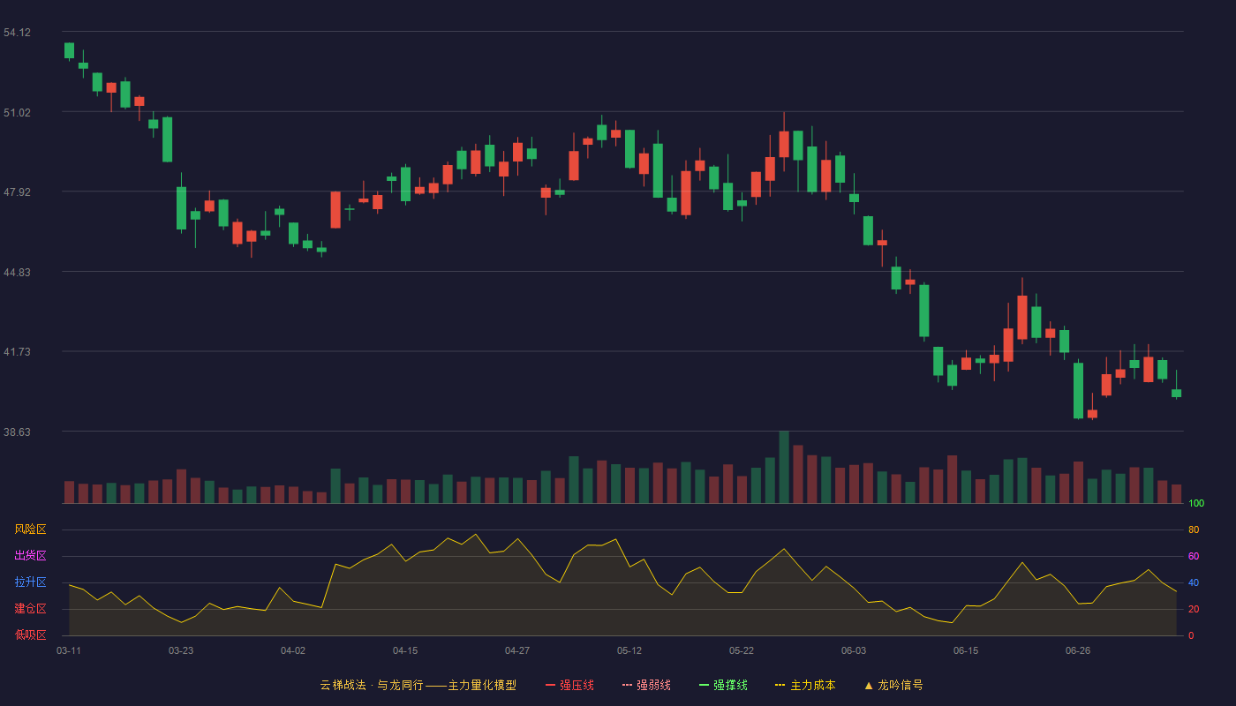Click the 54.12 price axis label
The height and width of the screenshot is (706, 1236).
17,33
